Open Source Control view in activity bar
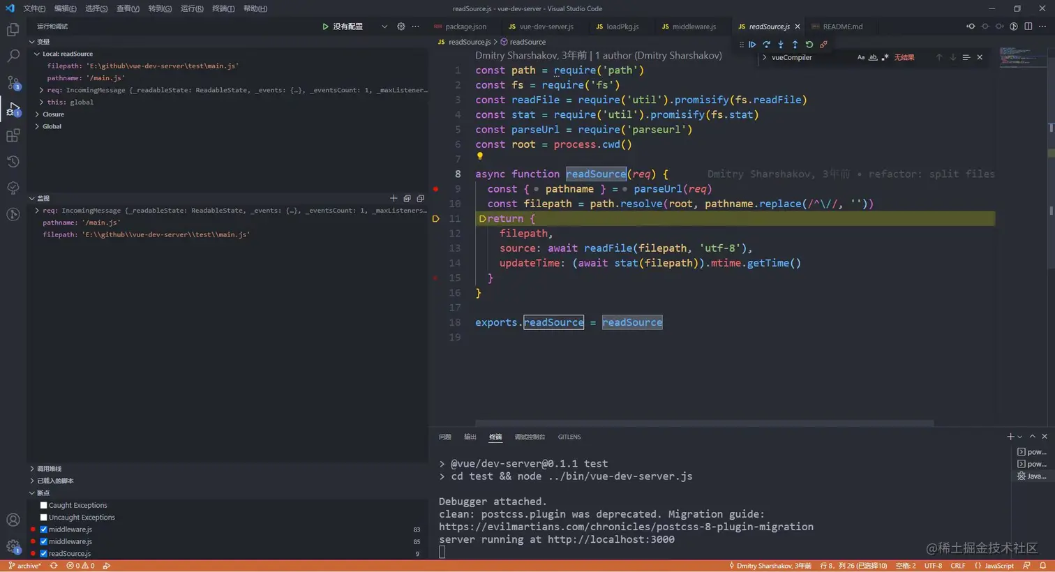Screen dimensions: 1055x572 point(13,82)
